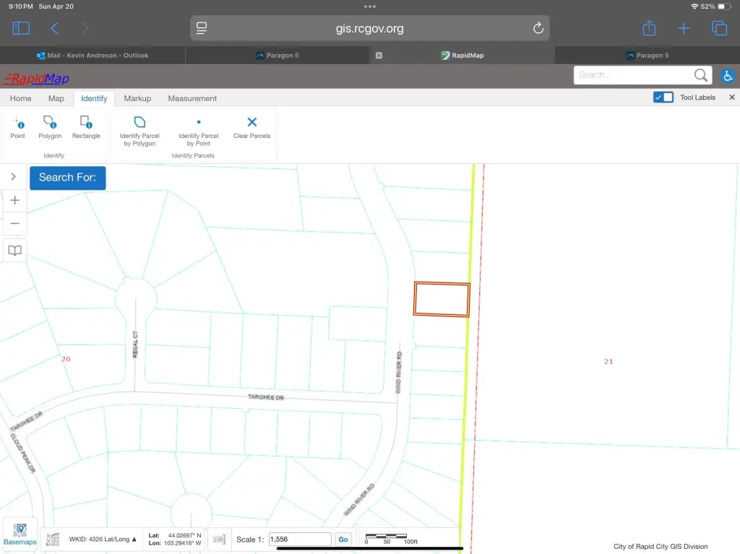Choose the Polygon identify tool

click(50, 127)
